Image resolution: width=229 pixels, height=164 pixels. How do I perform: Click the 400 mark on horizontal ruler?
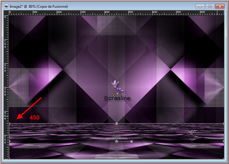click(x=106, y=13)
